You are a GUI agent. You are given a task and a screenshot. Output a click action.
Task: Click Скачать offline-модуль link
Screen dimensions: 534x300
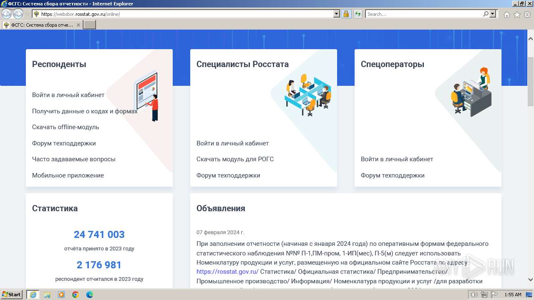click(x=65, y=127)
